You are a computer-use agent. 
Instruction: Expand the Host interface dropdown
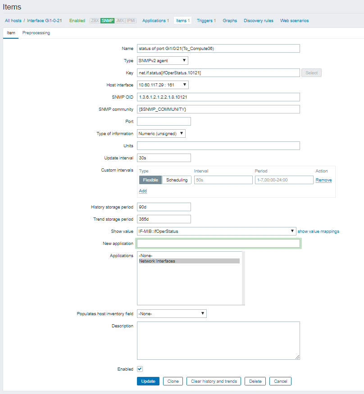(163, 85)
